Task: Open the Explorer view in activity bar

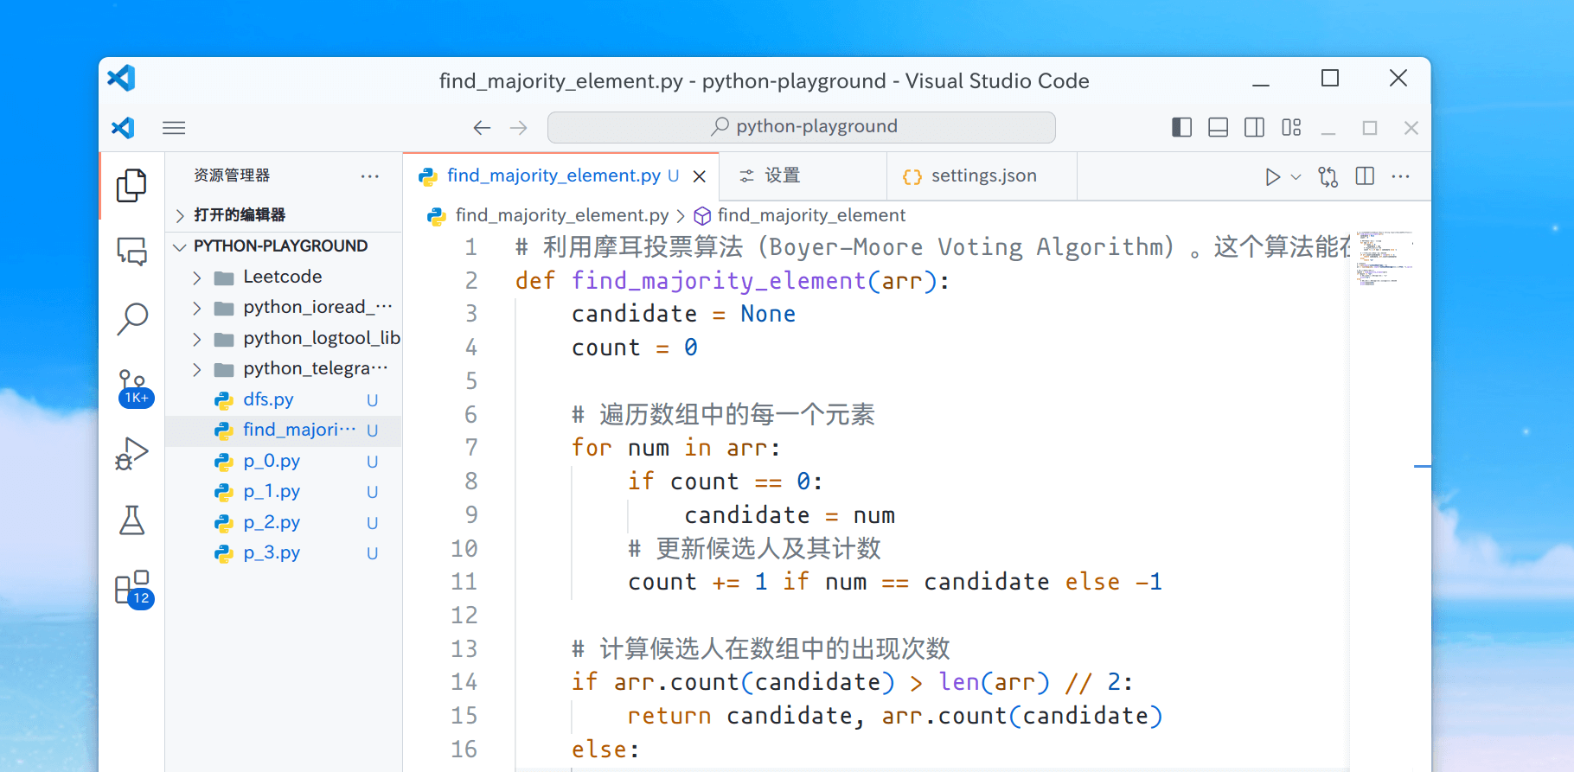Action: (131, 185)
